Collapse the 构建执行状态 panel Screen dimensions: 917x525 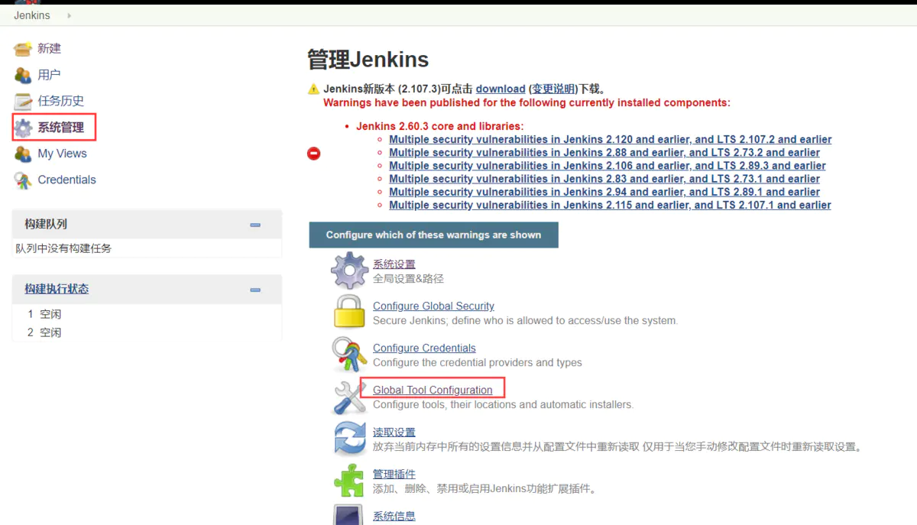click(x=255, y=290)
